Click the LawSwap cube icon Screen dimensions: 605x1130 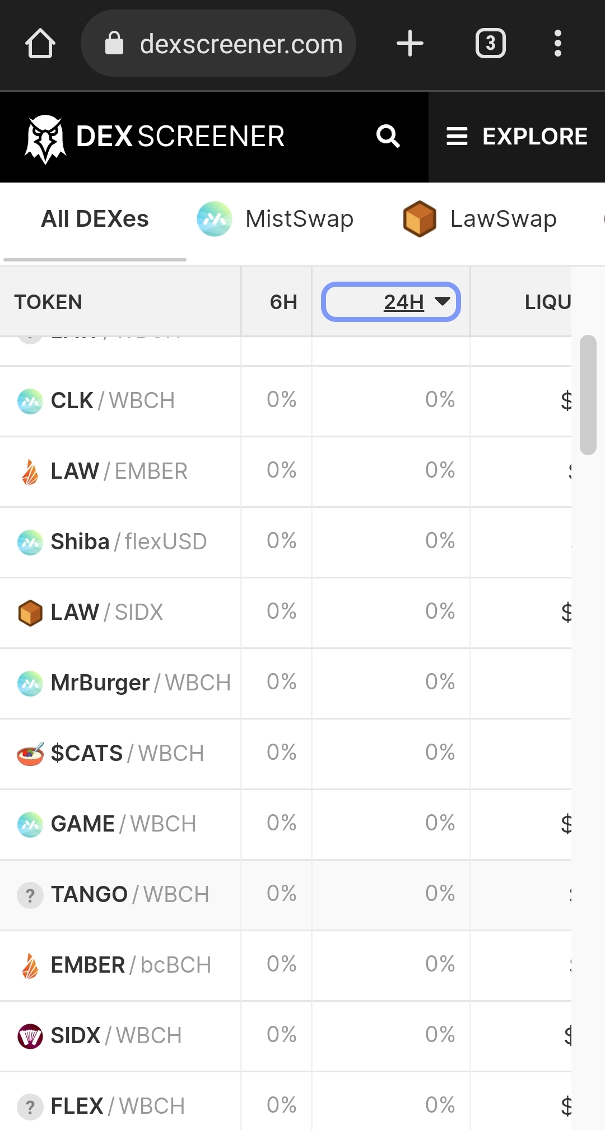420,219
